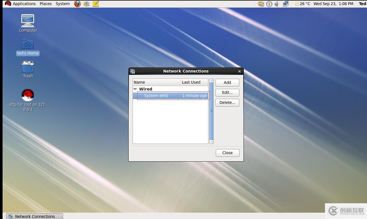Image resolution: width=367 pixels, height=219 pixels.
Task: Sort connections by Last Used column
Action: coord(194,82)
